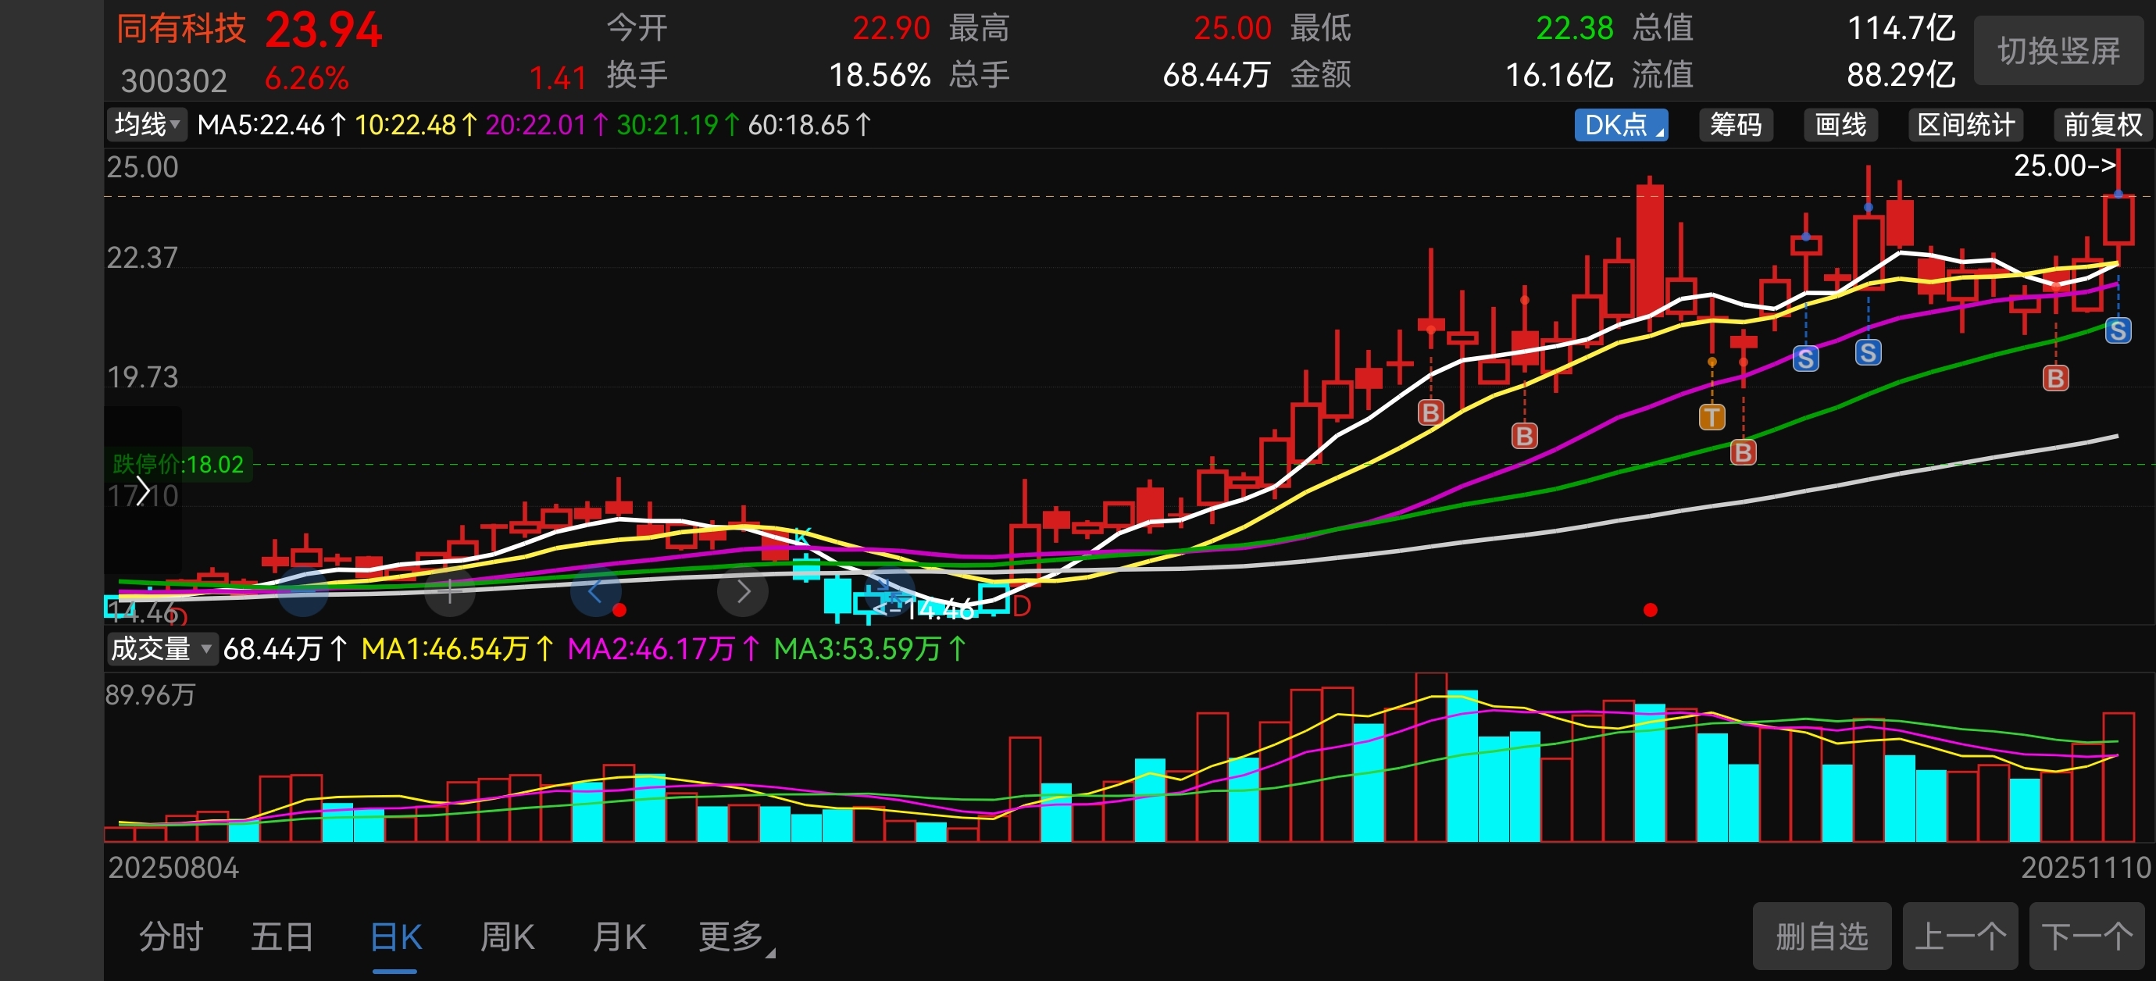Click the orange T signal marker
2156x981 pixels.
[1712, 416]
